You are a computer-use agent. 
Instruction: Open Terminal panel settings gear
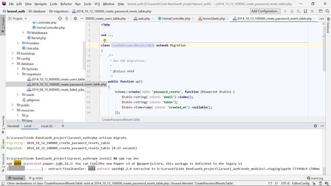point(315,126)
